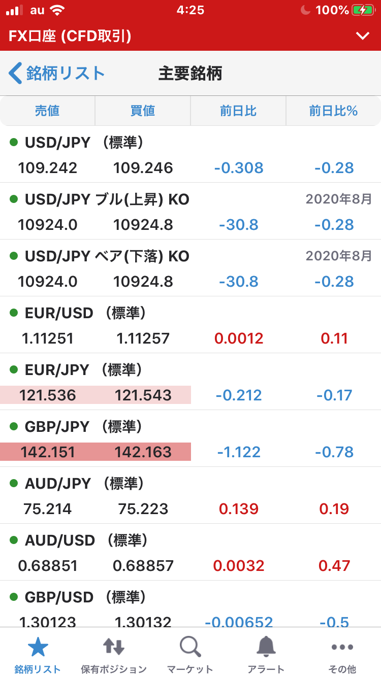Tap the 銘柄リスト back link
Image resolution: width=381 pixels, height=677 pixels.
66,73
